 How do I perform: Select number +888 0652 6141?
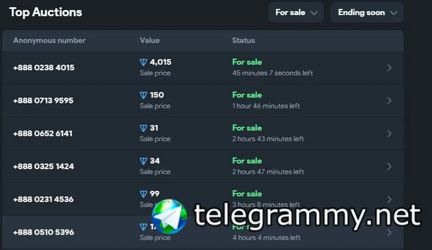point(43,134)
